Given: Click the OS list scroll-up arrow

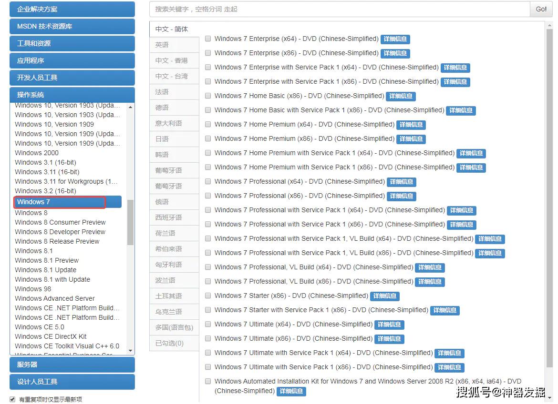Looking at the screenshot, I should [131, 107].
